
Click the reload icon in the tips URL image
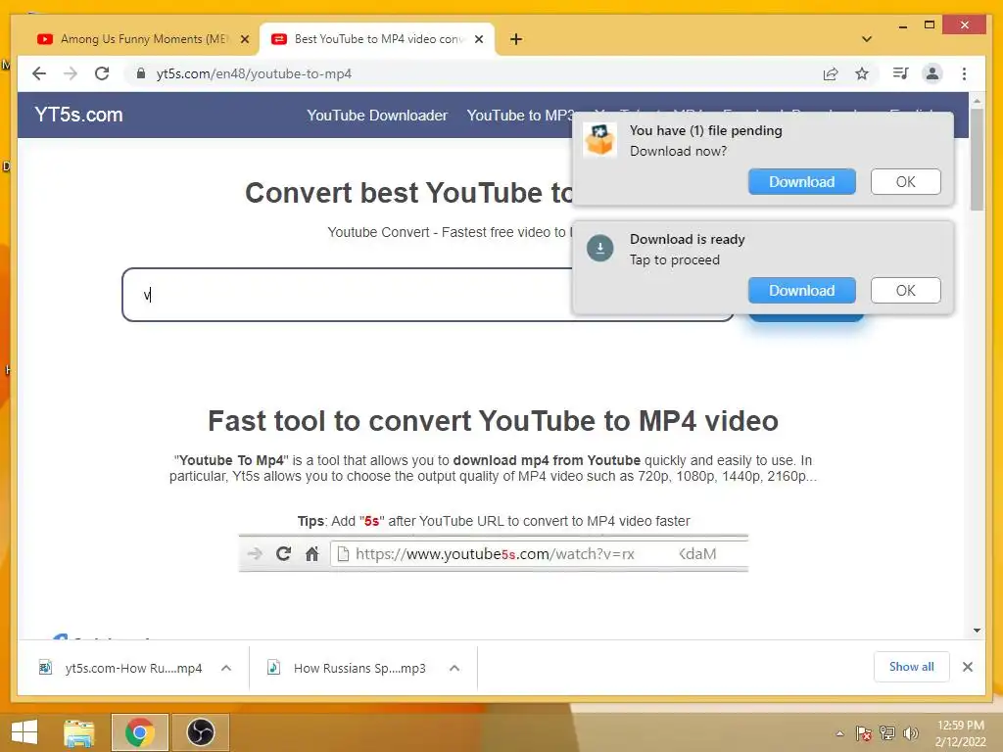point(283,553)
